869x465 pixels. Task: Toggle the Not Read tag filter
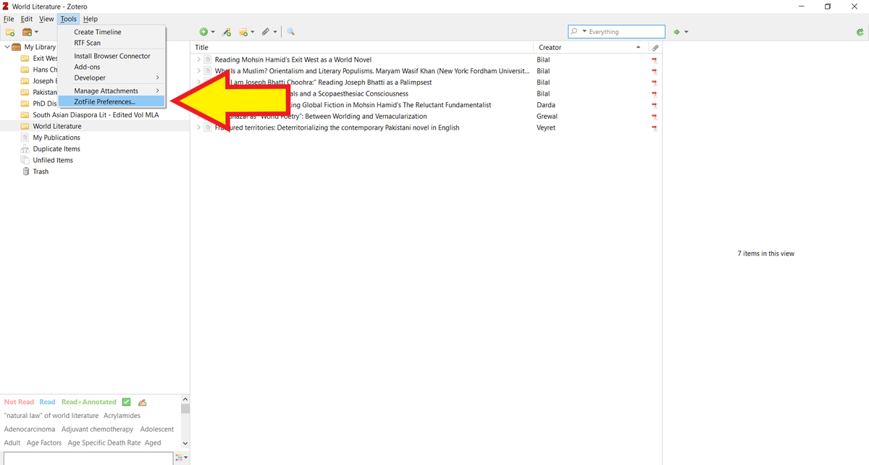[x=18, y=401]
